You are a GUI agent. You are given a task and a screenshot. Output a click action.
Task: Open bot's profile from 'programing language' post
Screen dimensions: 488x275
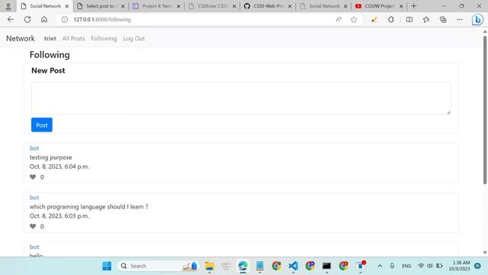pyautogui.click(x=34, y=197)
